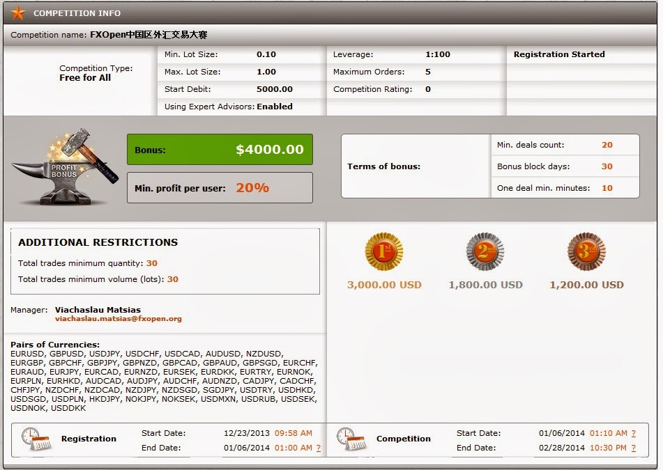Click the USDDKK currency pair

click(68, 408)
